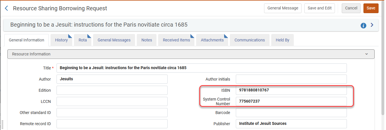Click the back arrow icon
Viewport: 386px width, 130px height.
(6, 8)
